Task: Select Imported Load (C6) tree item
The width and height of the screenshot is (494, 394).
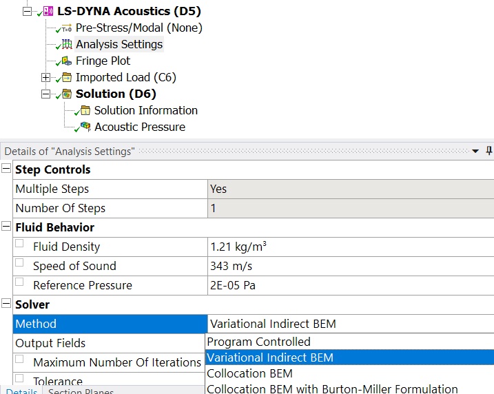Action: click(x=125, y=77)
